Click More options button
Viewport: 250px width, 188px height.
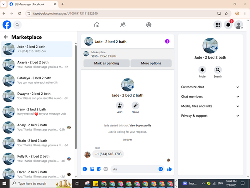[x=151, y=63]
